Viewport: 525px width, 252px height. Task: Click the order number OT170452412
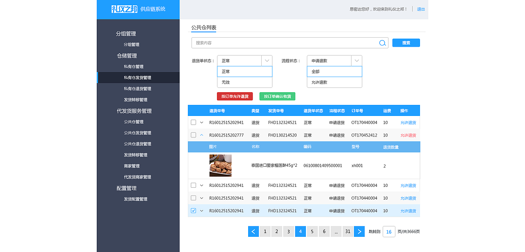(364, 135)
